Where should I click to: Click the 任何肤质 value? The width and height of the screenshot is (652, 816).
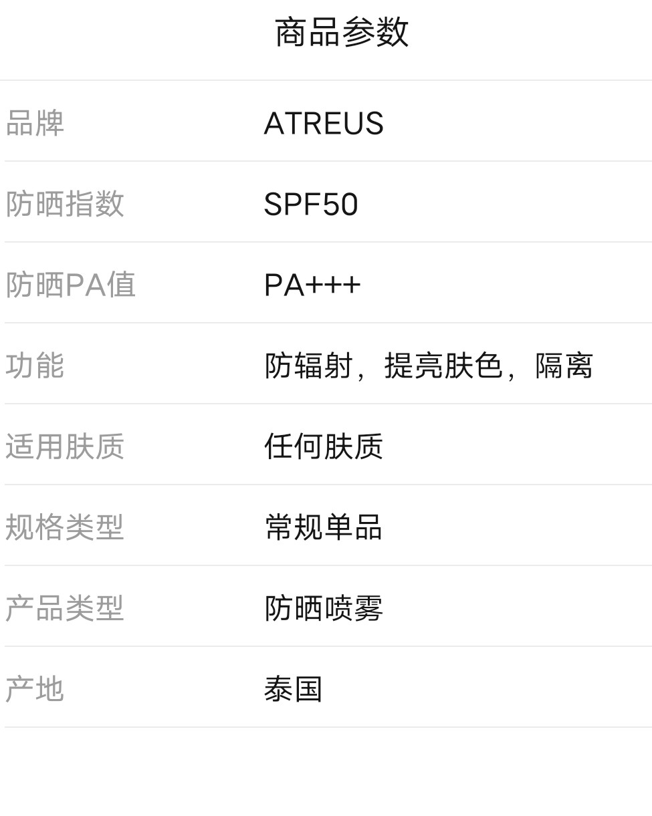pos(324,447)
